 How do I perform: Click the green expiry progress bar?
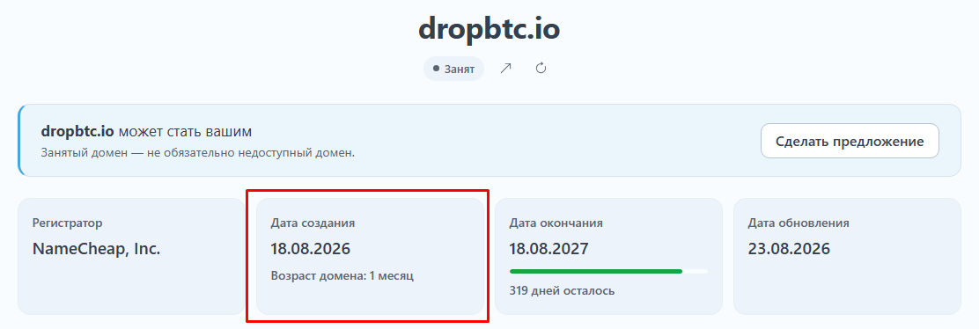point(608,272)
